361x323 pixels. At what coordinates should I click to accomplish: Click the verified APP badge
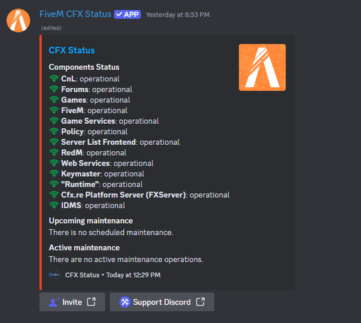pyautogui.click(x=128, y=15)
